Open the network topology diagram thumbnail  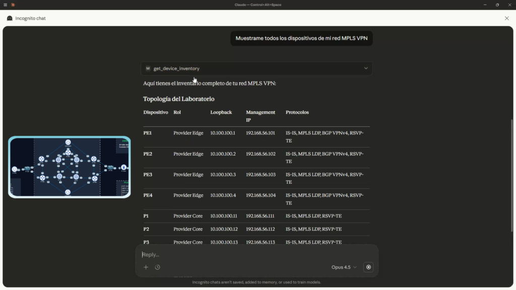[70, 167]
